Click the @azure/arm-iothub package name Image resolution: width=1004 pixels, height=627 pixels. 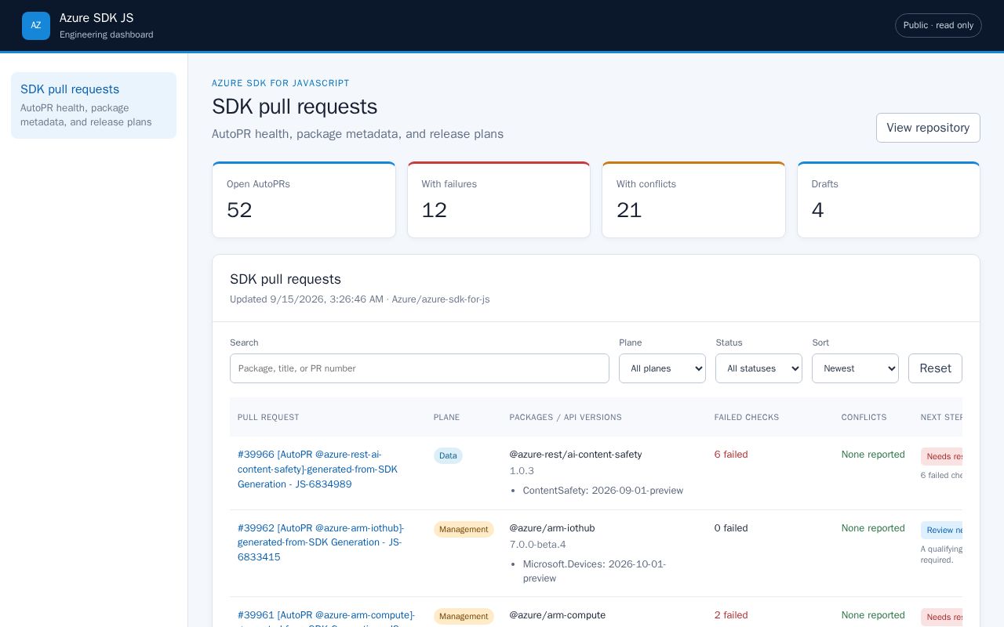pos(552,528)
